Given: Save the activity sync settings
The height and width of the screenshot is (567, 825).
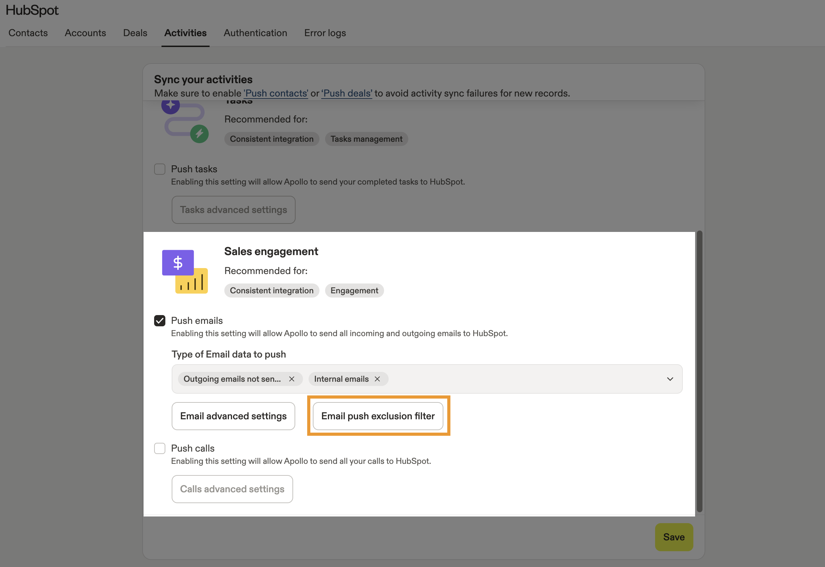Looking at the screenshot, I should click(674, 537).
